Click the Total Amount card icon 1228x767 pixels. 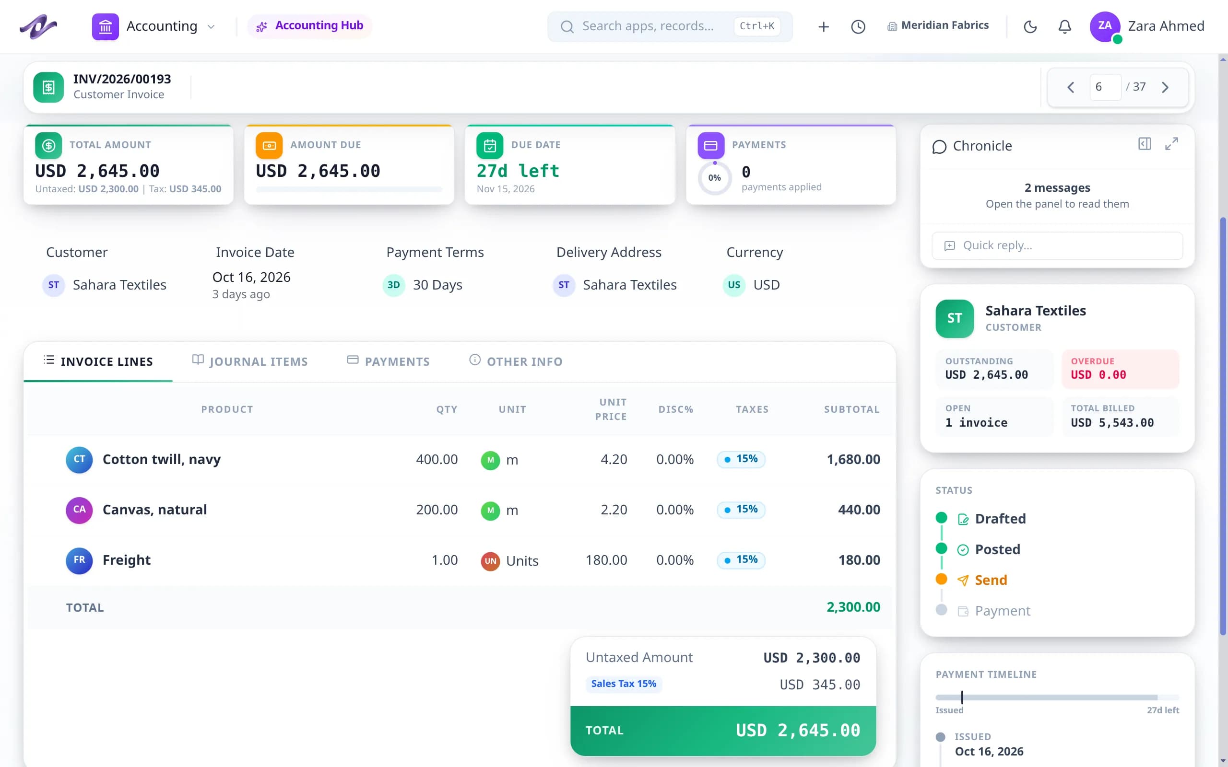pyautogui.click(x=48, y=146)
